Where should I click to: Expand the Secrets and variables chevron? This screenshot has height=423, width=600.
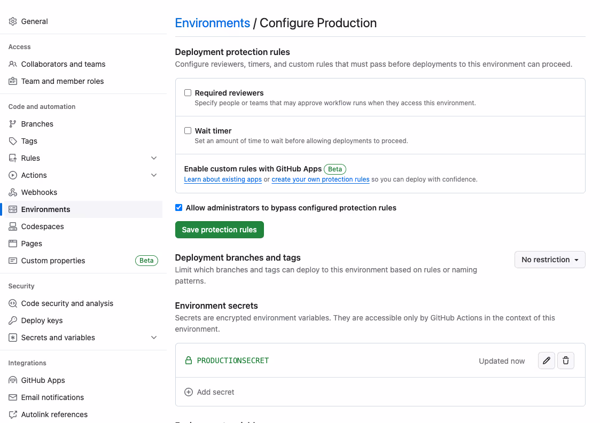click(154, 338)
